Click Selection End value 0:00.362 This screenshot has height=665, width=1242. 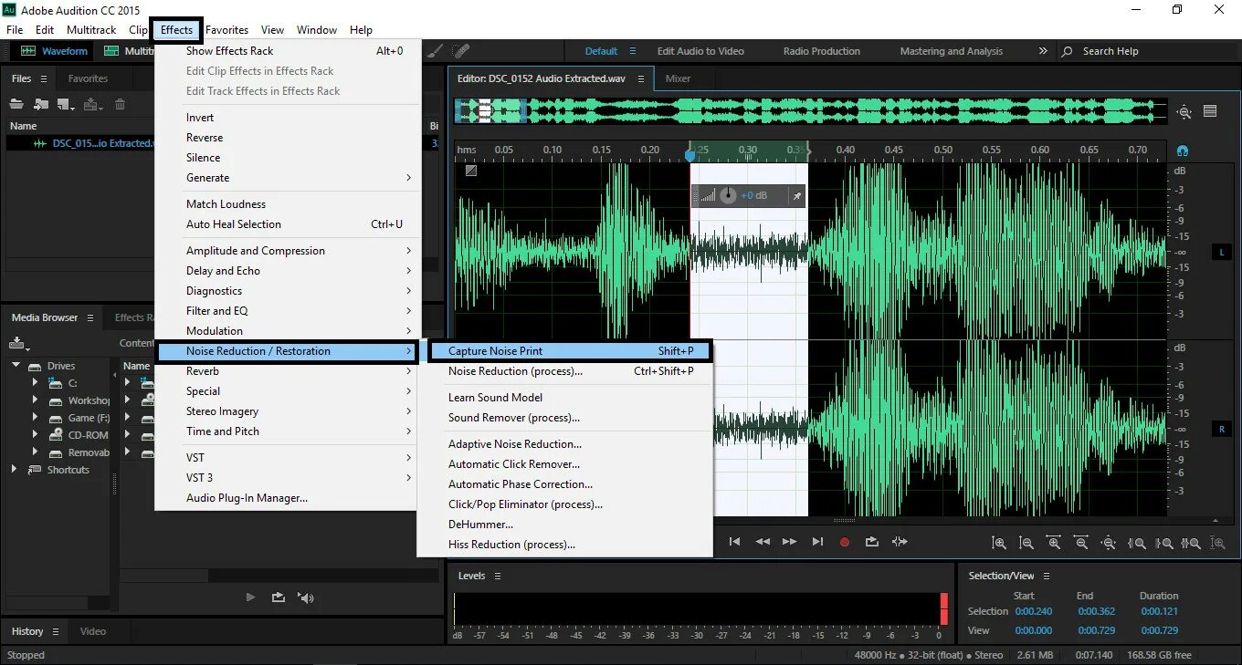click(x=1096, y=611)
